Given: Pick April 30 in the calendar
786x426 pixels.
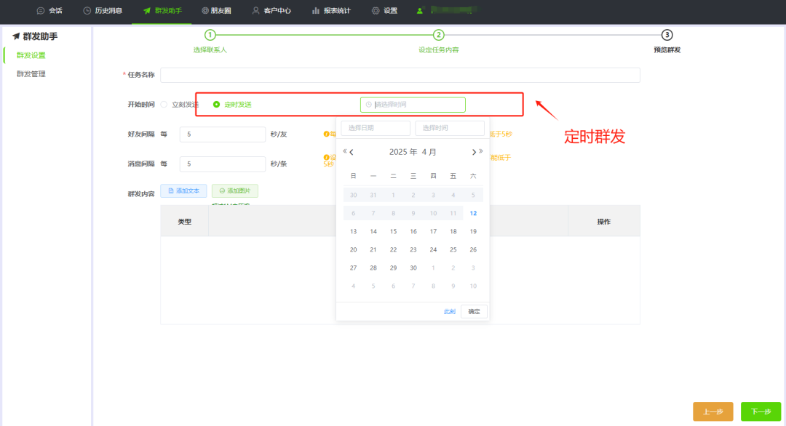Looking at the screenshot, I should coord(413,268).
